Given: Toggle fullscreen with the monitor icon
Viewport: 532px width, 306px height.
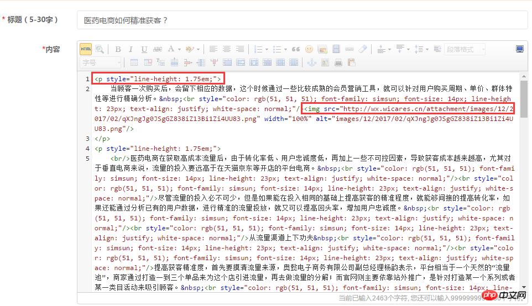Looking at the screenshot, I should tap(519, 49).
